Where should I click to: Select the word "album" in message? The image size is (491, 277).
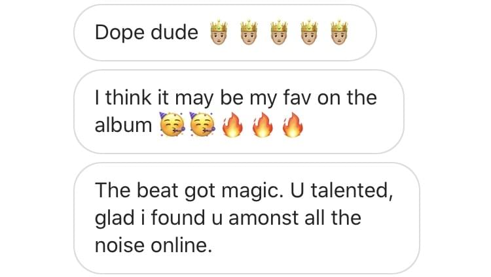point(123,125)
